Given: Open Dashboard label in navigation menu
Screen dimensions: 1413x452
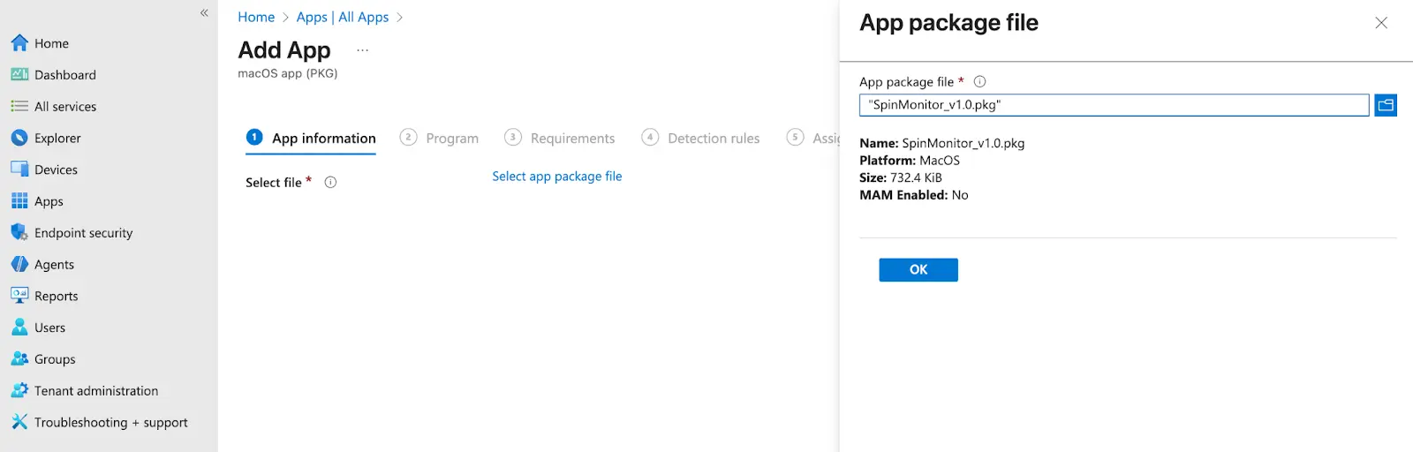Looking at the screenshot, I should pyautogui.click(x=65, y=75).
